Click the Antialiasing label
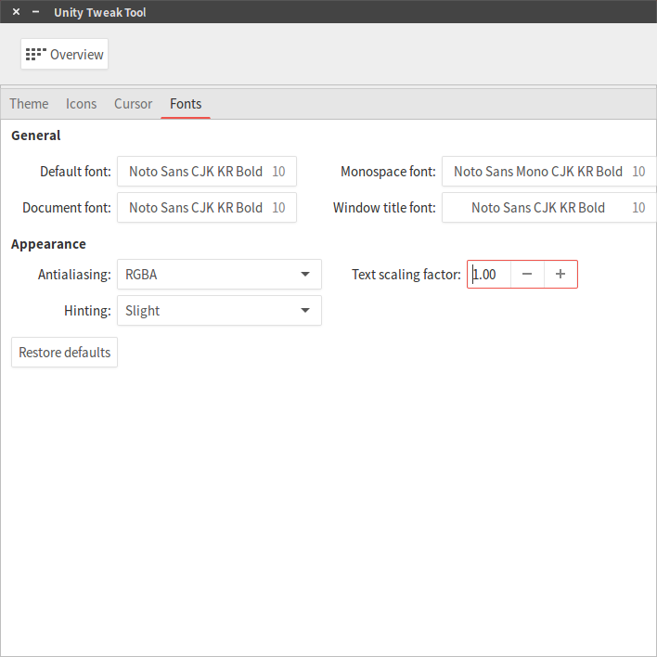The height and width of the screenshot is (657, 657). pos(74,275)
